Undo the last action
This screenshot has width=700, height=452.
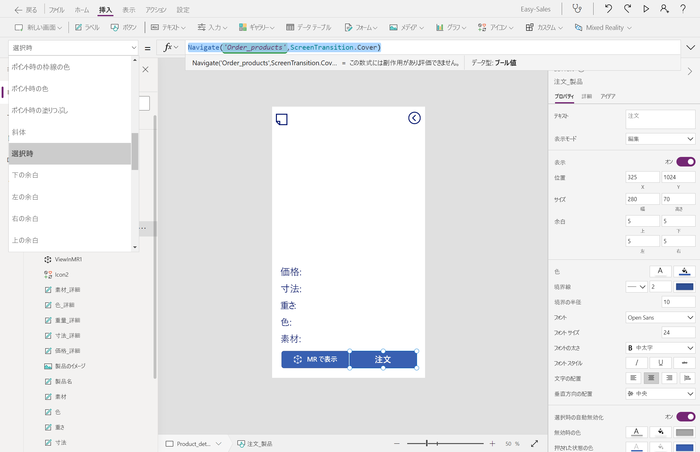coord(608,9)
